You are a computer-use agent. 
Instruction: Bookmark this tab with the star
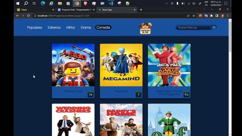[194, 16]
